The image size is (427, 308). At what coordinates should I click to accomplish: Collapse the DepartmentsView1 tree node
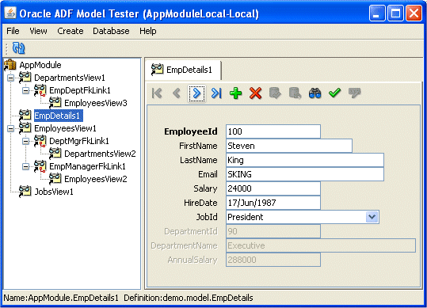point(10,78)
